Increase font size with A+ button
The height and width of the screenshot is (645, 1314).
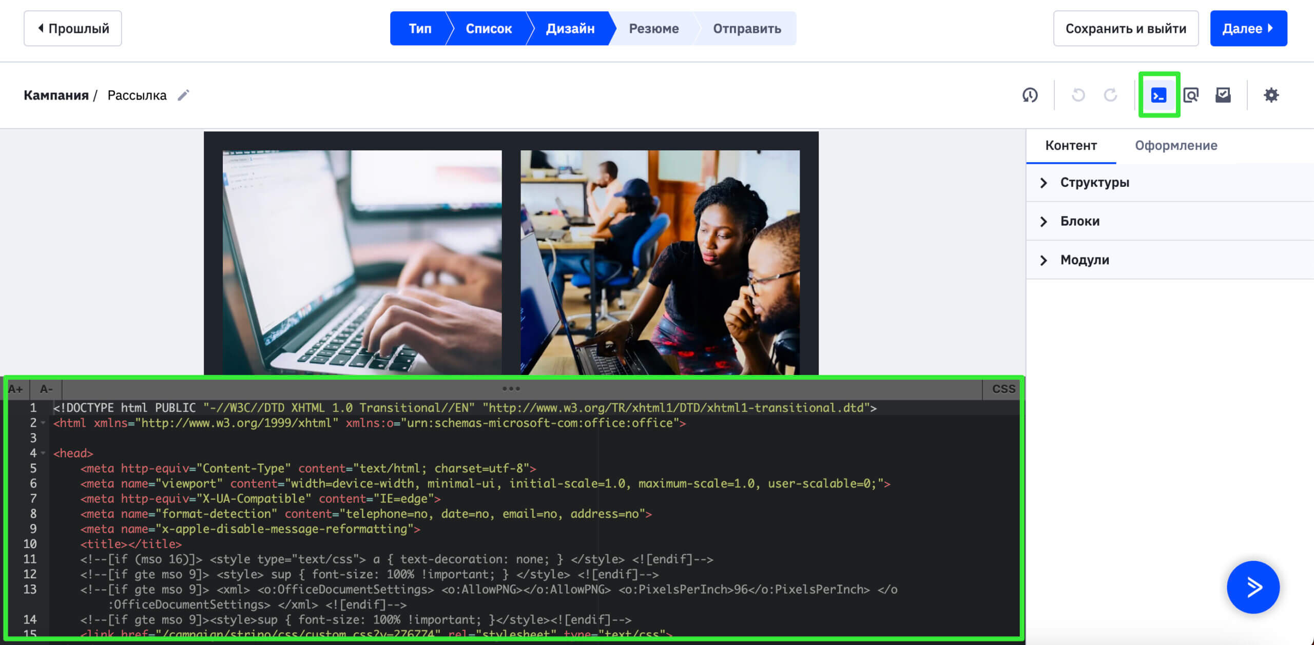point(16,388)
